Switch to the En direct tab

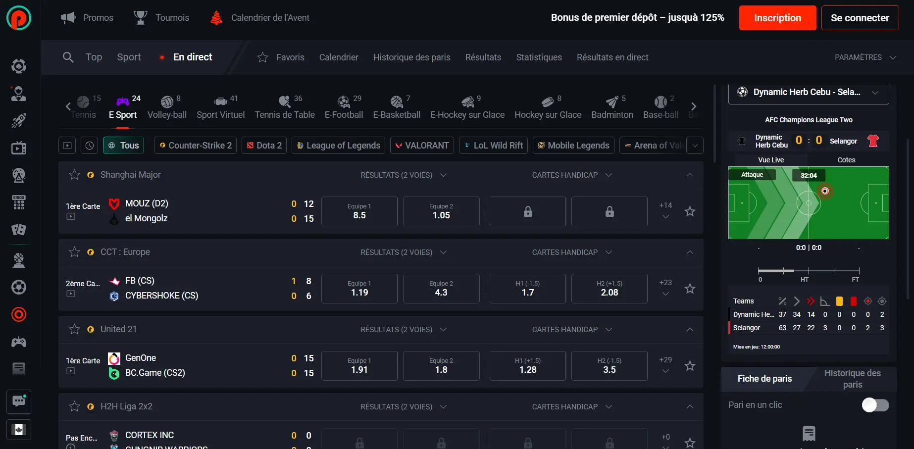tap(192, 57)
